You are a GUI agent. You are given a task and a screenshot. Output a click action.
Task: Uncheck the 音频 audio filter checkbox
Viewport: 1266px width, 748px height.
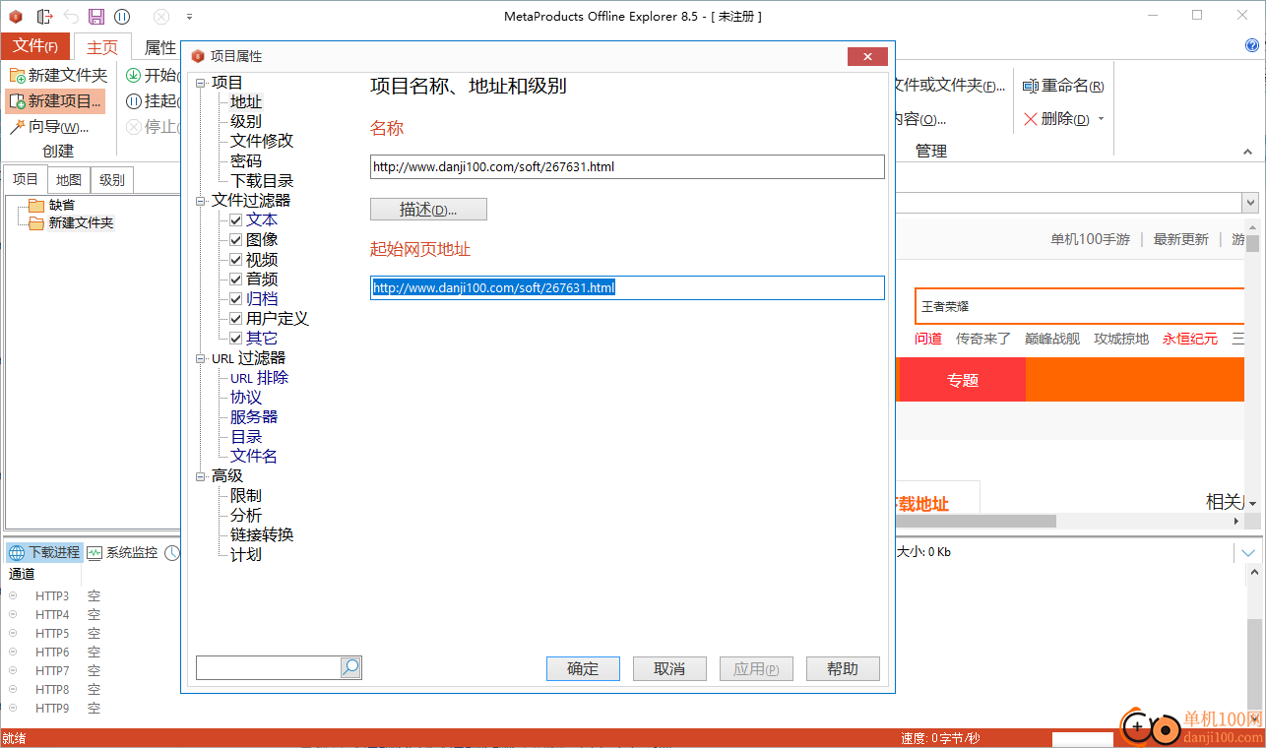(236, 280)
